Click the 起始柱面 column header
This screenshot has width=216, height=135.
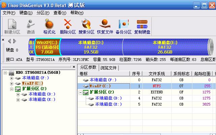pos(202,73)
